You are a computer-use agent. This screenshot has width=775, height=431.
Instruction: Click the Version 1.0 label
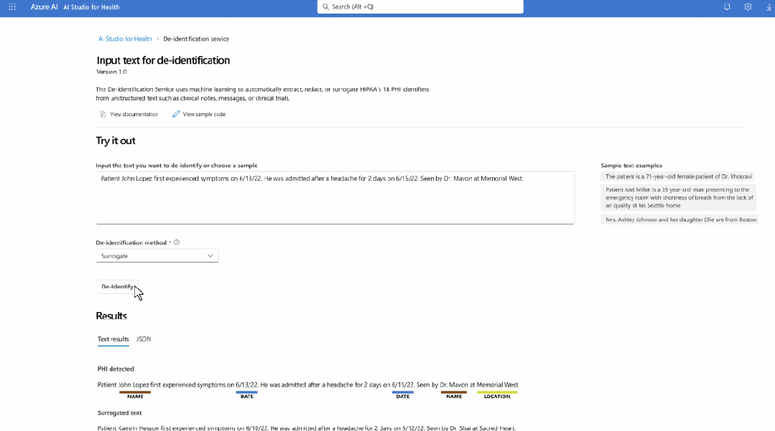pos(111,72)
